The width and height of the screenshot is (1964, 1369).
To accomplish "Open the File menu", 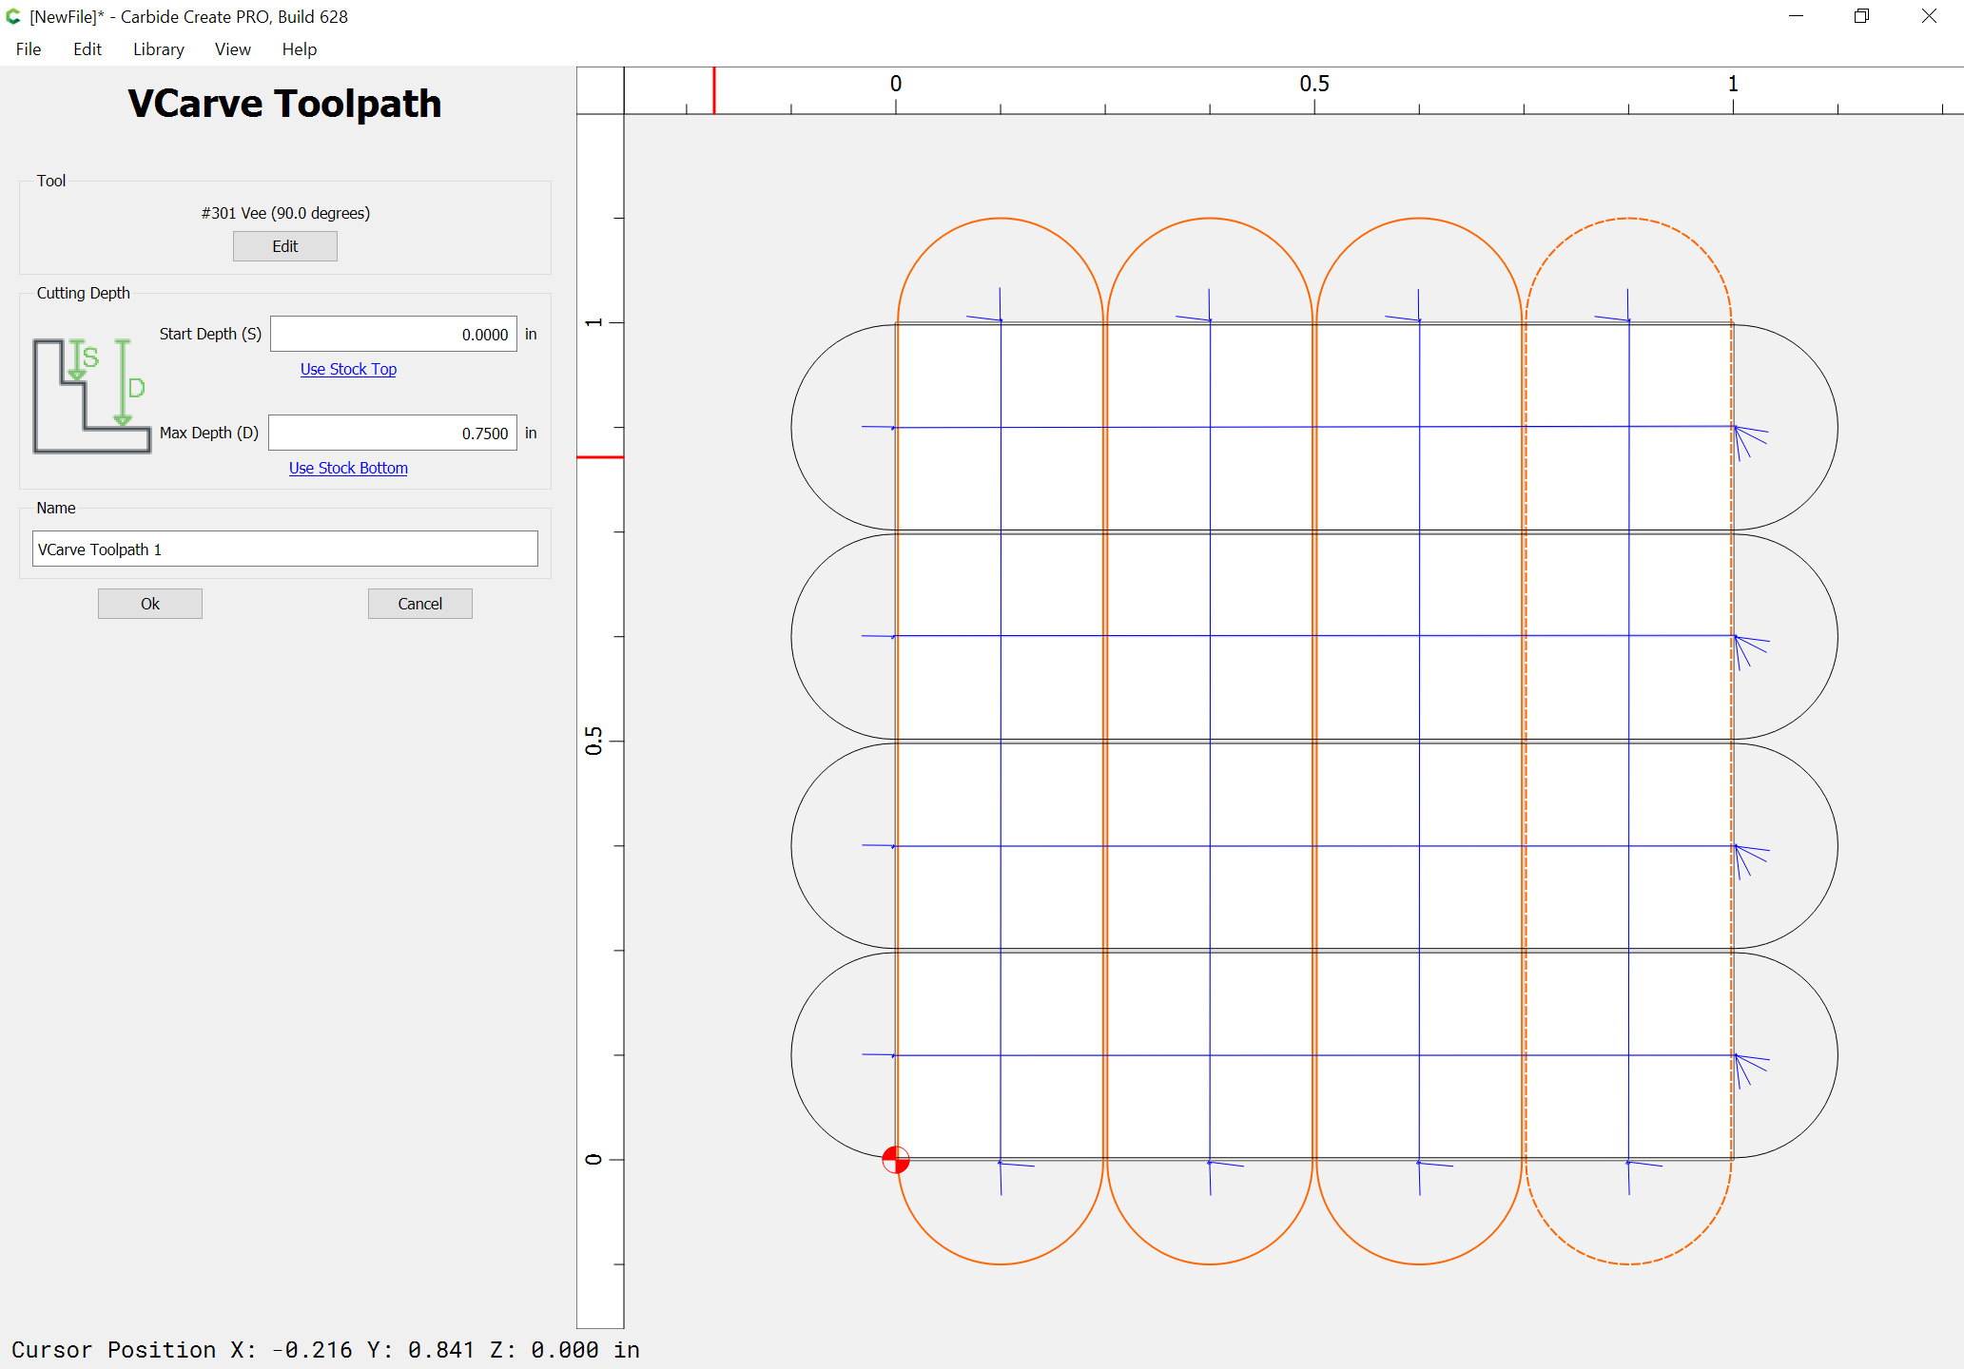I will (29, 49).
